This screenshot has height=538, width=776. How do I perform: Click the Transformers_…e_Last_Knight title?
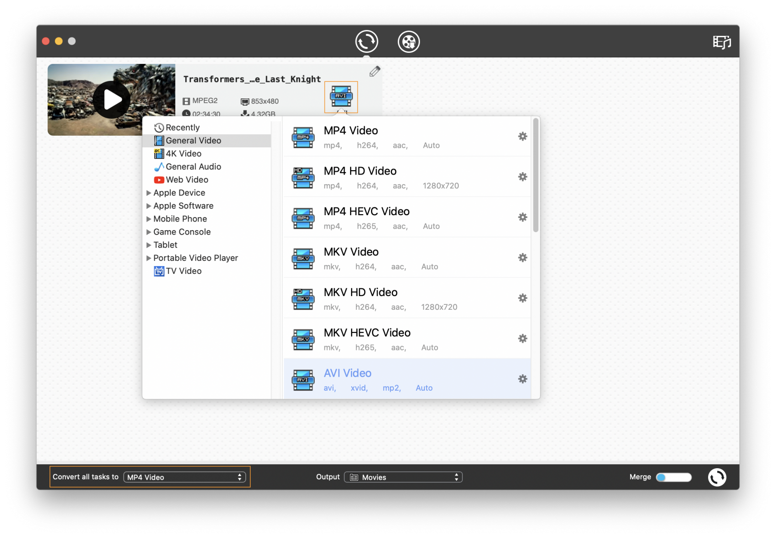click(x=252, y=79)
